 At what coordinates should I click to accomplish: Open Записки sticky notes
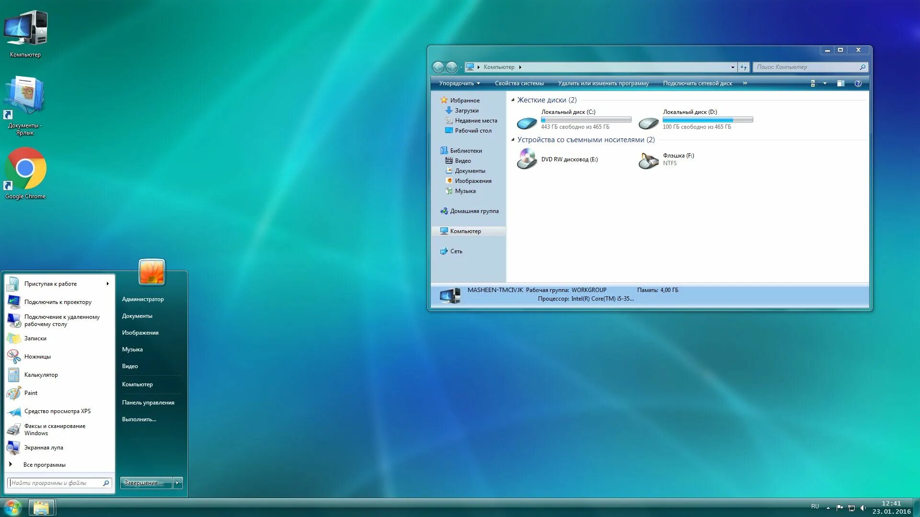pyautogui.click(x=59, y=338)
